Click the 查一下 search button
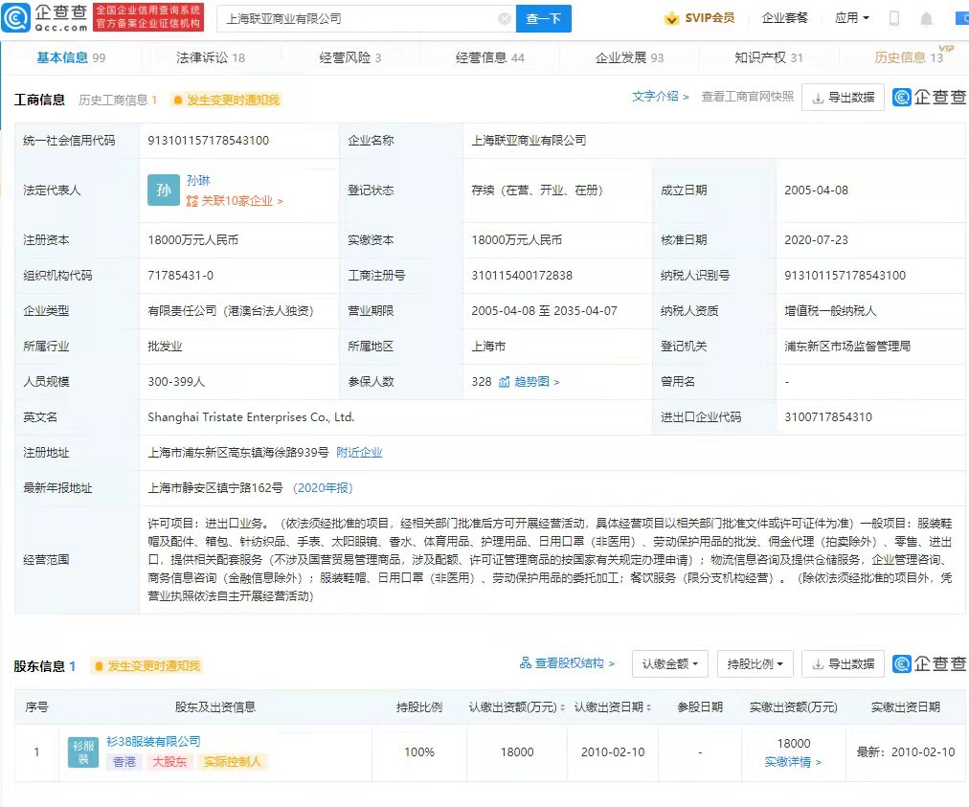Viewport: 969px width, 807px height. [543, 19]
